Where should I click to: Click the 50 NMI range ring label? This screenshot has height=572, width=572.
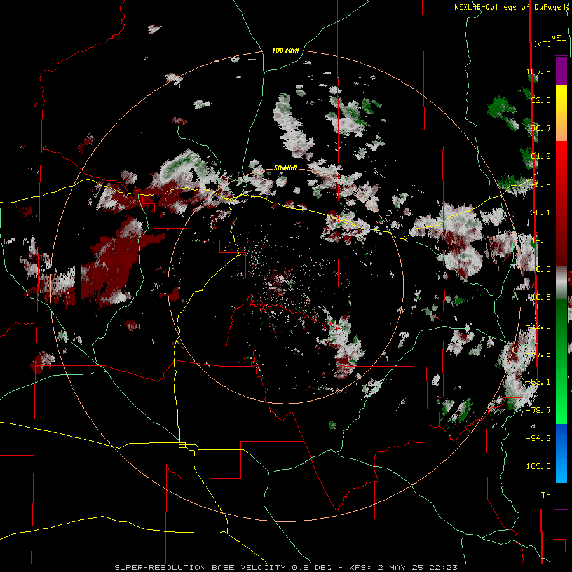click(285, 168)
